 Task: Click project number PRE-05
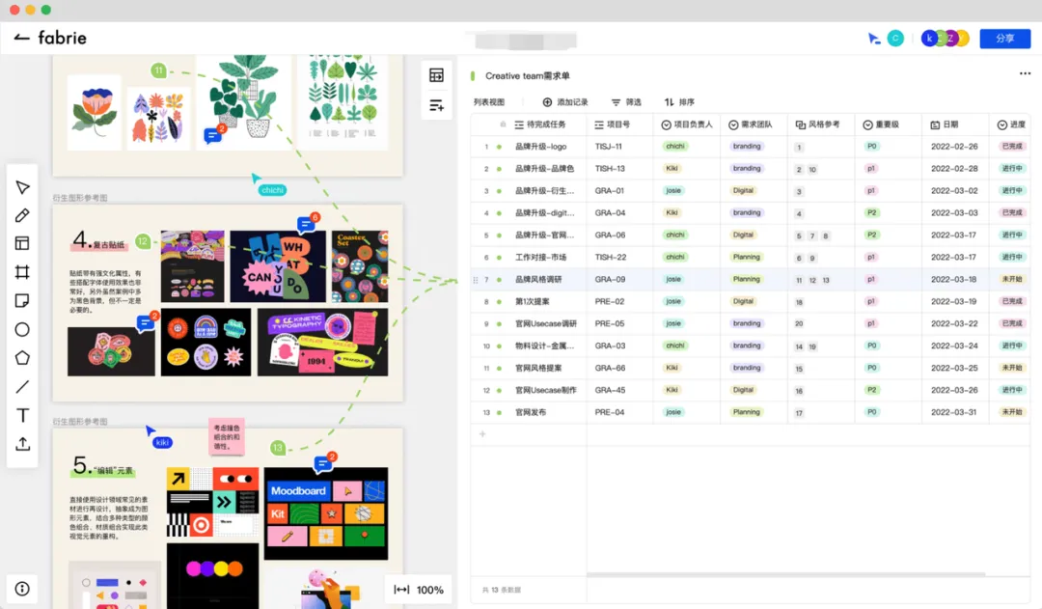(610, 323)
